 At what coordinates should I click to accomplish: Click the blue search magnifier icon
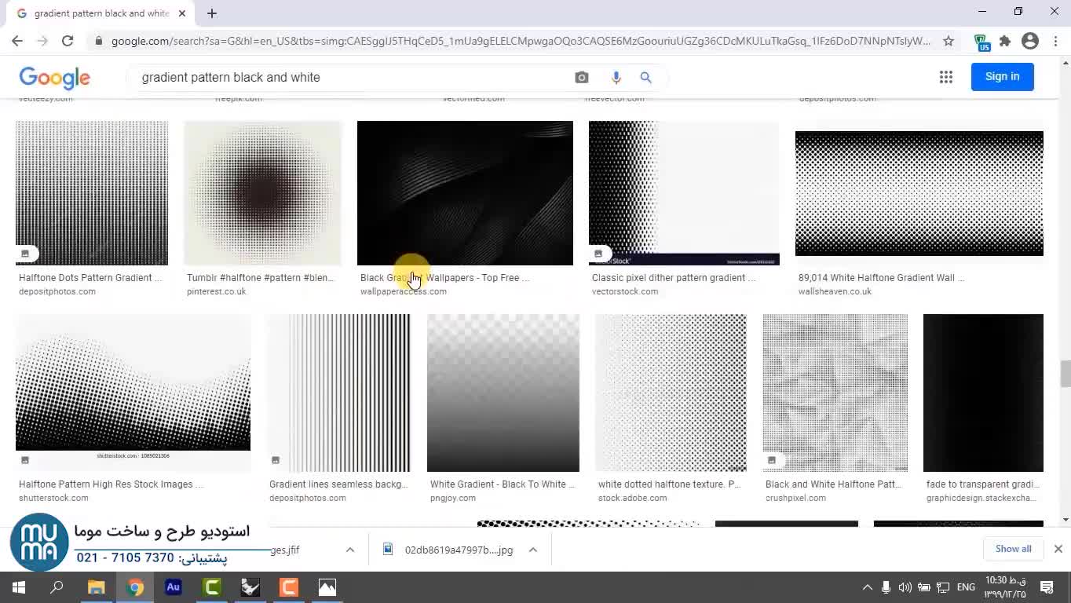coord(645,77)
